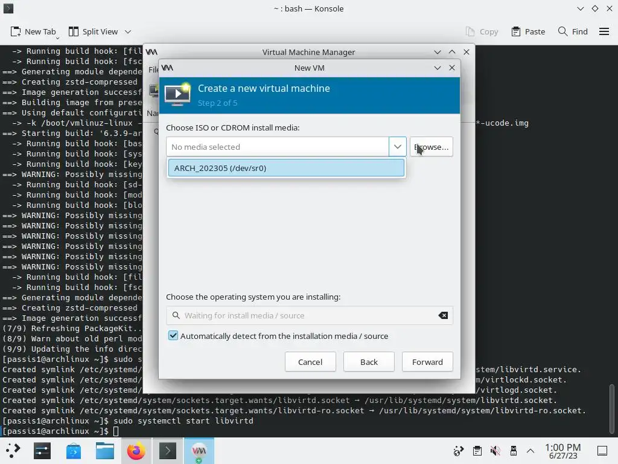618x464 pixels.
Task: Collapse the install media dropdown arrow
Action: coord(397,147)
